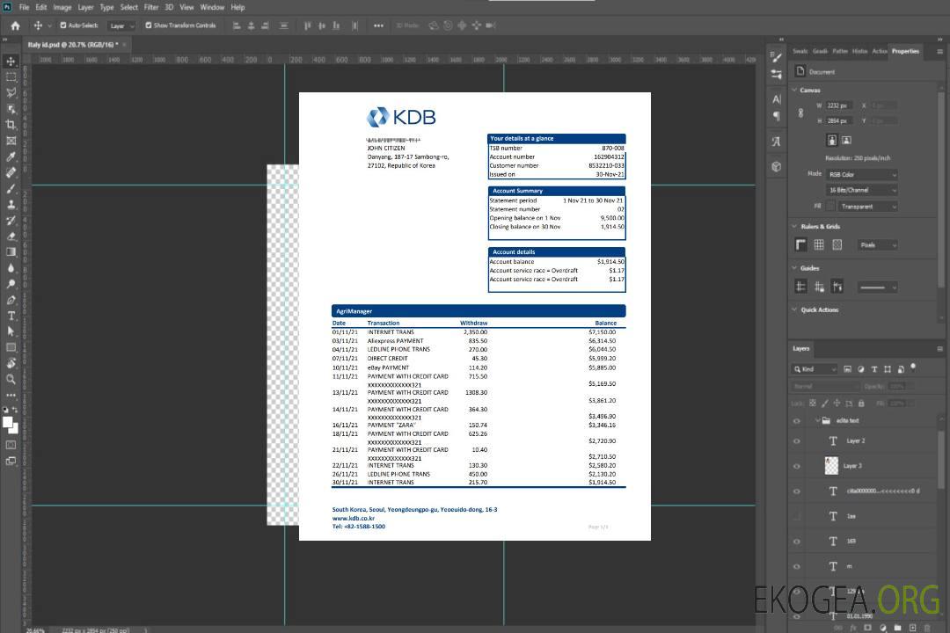Show the hidden 'Ixe' text layer
Image resolution: width=950 pixels, height=633 pixels.
click(797, 517)
